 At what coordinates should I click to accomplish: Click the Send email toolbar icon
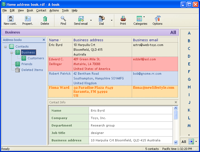[81, 19]
